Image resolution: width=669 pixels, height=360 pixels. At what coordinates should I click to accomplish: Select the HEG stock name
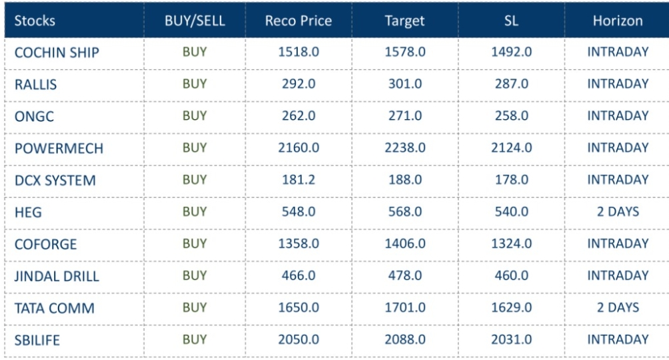(x=25, y=212)
